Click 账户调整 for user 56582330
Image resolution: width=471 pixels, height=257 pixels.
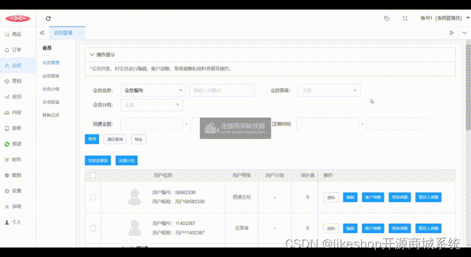(x=373, y=197)
